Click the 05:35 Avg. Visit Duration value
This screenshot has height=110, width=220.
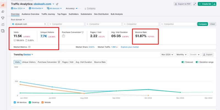coord(116,36)
